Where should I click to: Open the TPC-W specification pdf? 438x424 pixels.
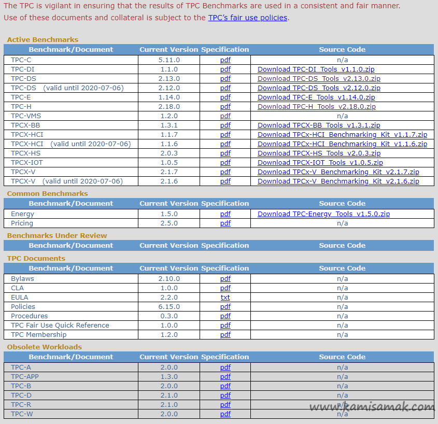225,414
